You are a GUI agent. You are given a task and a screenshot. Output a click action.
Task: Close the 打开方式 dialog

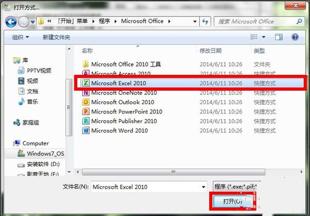[x=295, y=5]
